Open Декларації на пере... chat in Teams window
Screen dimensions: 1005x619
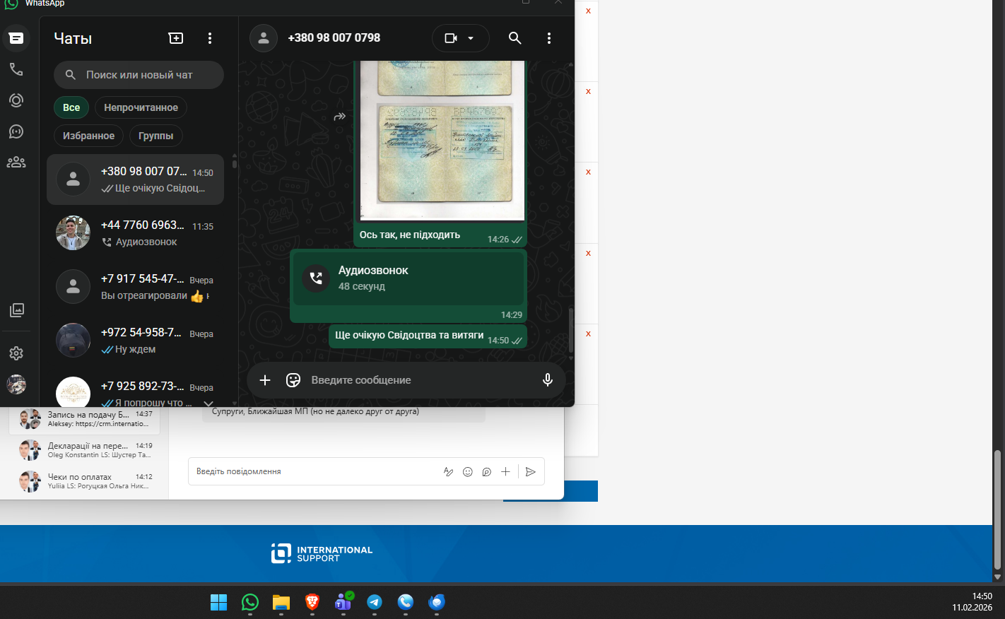tap(85, 450)
